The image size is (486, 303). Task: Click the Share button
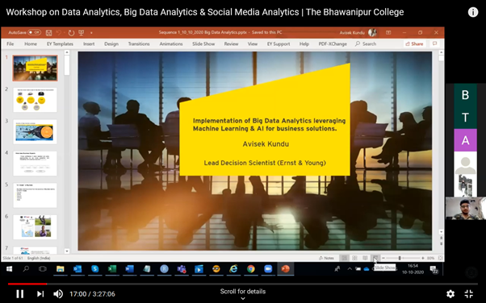(414, 44)
